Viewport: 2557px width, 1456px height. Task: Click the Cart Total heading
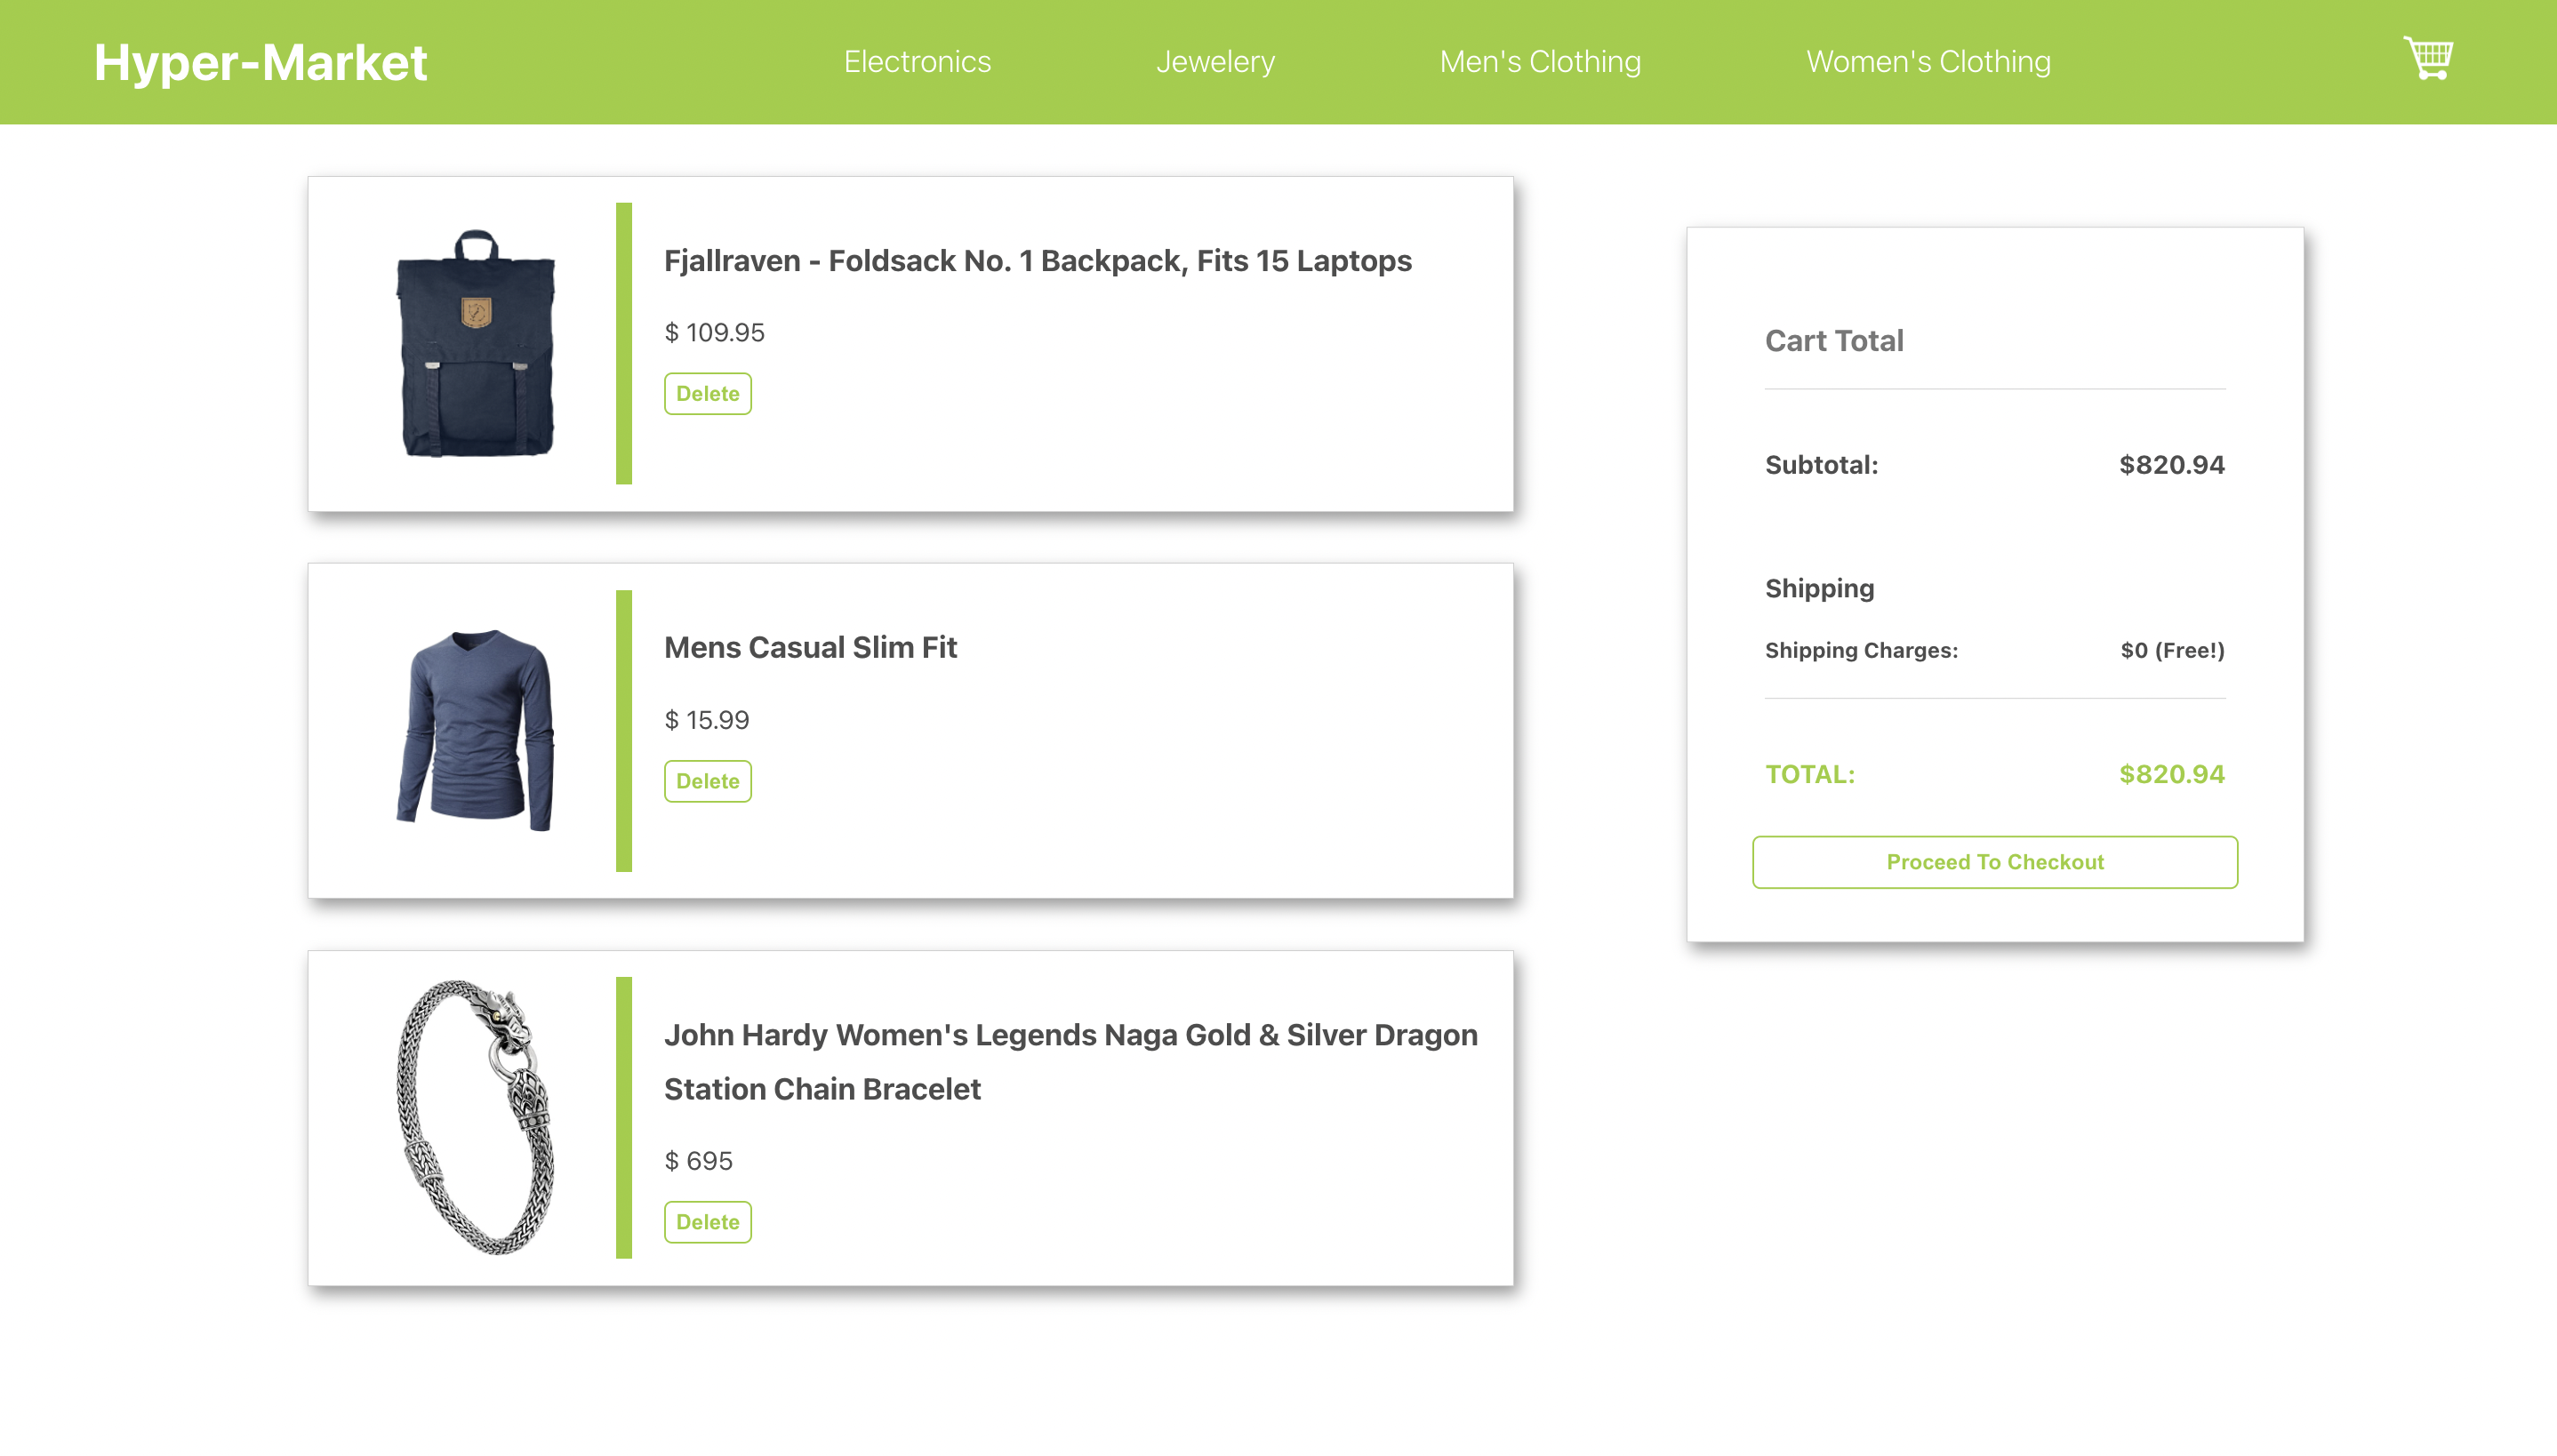point(1834,340)
